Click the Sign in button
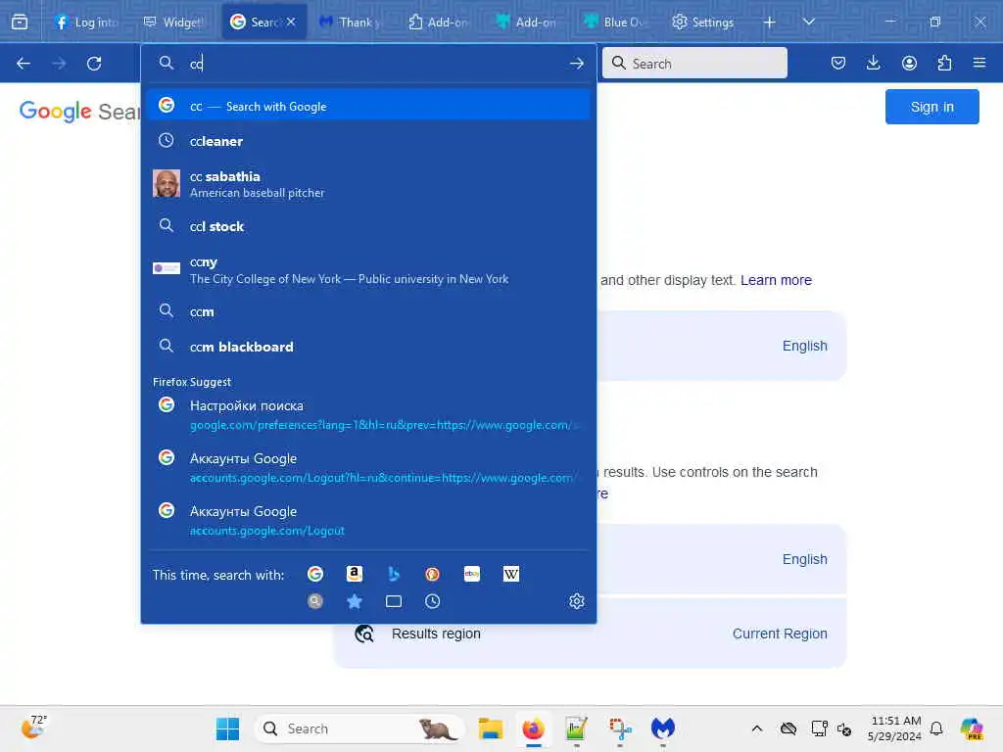The width and height of the screenshot is (1003, 752). tap(932, 107)
